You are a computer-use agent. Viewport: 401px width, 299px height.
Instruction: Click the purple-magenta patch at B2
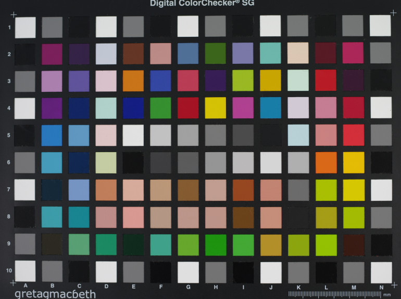click(x=52, y=54)
